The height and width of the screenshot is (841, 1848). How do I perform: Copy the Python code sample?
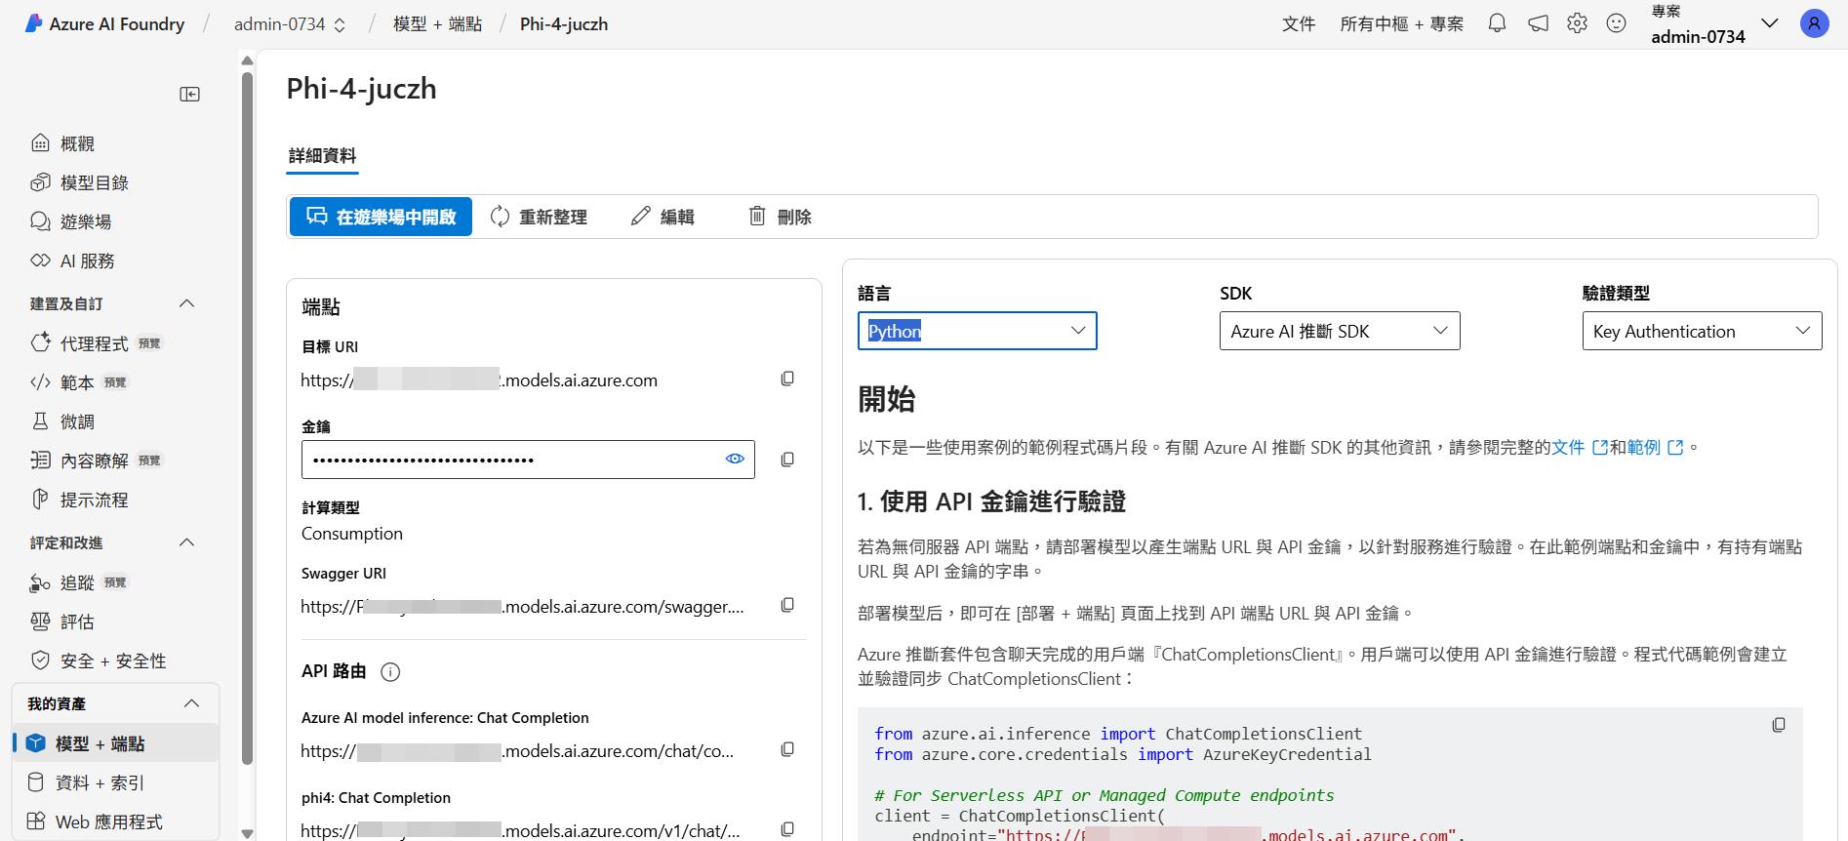coord(1778,725)
